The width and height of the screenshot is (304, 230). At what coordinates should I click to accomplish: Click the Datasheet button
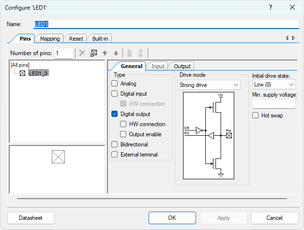pyautogui.click(x=31, y=218)
